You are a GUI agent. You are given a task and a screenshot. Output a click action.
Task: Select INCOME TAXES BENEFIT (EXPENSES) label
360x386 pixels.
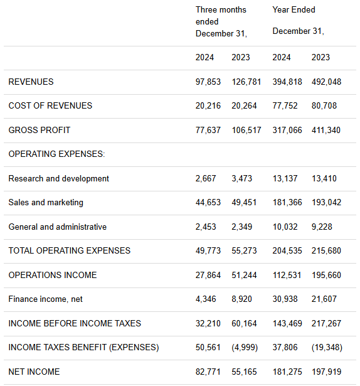(x=83, y=347)
